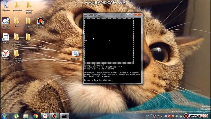Click the "HighScore = 5" value
Screen dimensions: 211x119
(x=114, y=67)
